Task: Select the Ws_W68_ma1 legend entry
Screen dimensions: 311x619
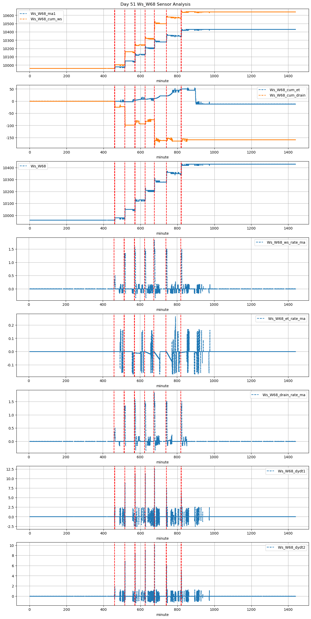Action: [x=43, y=14]
